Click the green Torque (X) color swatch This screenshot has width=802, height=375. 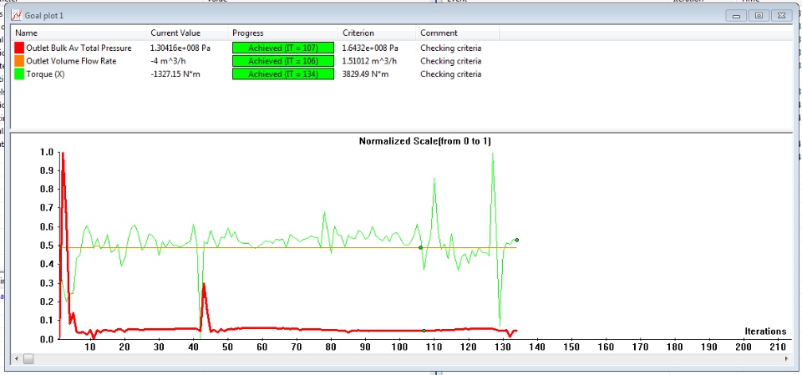19,74
